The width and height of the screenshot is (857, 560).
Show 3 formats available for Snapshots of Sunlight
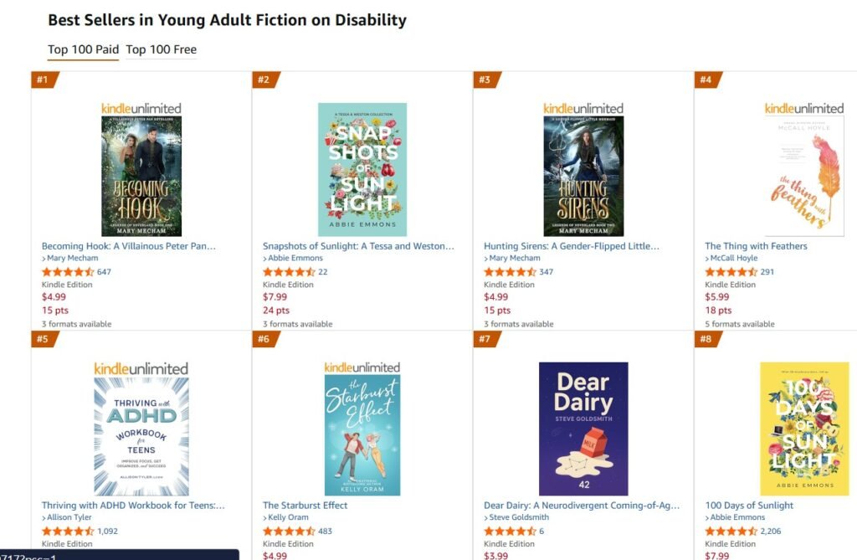click(297, 324)
